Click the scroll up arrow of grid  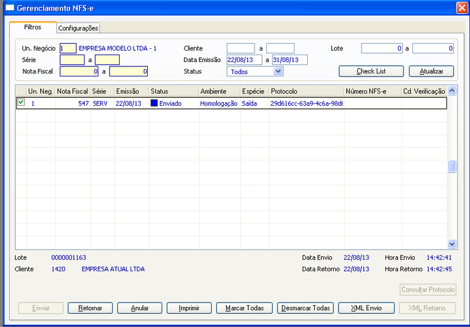tap(452, 90)
